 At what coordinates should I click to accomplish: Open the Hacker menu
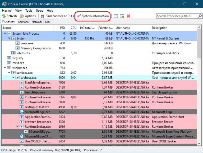point(7,11)
